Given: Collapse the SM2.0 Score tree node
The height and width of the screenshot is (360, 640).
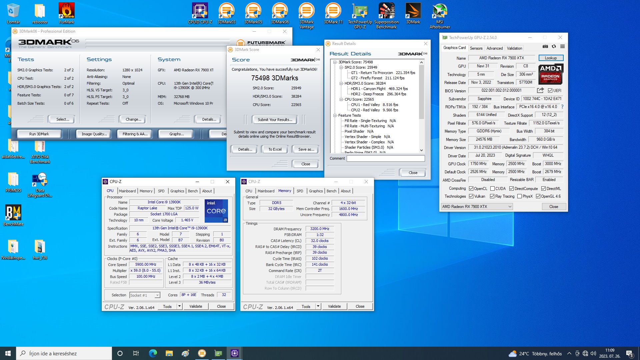Looking at the screenshot, I should tap(341, 67).
